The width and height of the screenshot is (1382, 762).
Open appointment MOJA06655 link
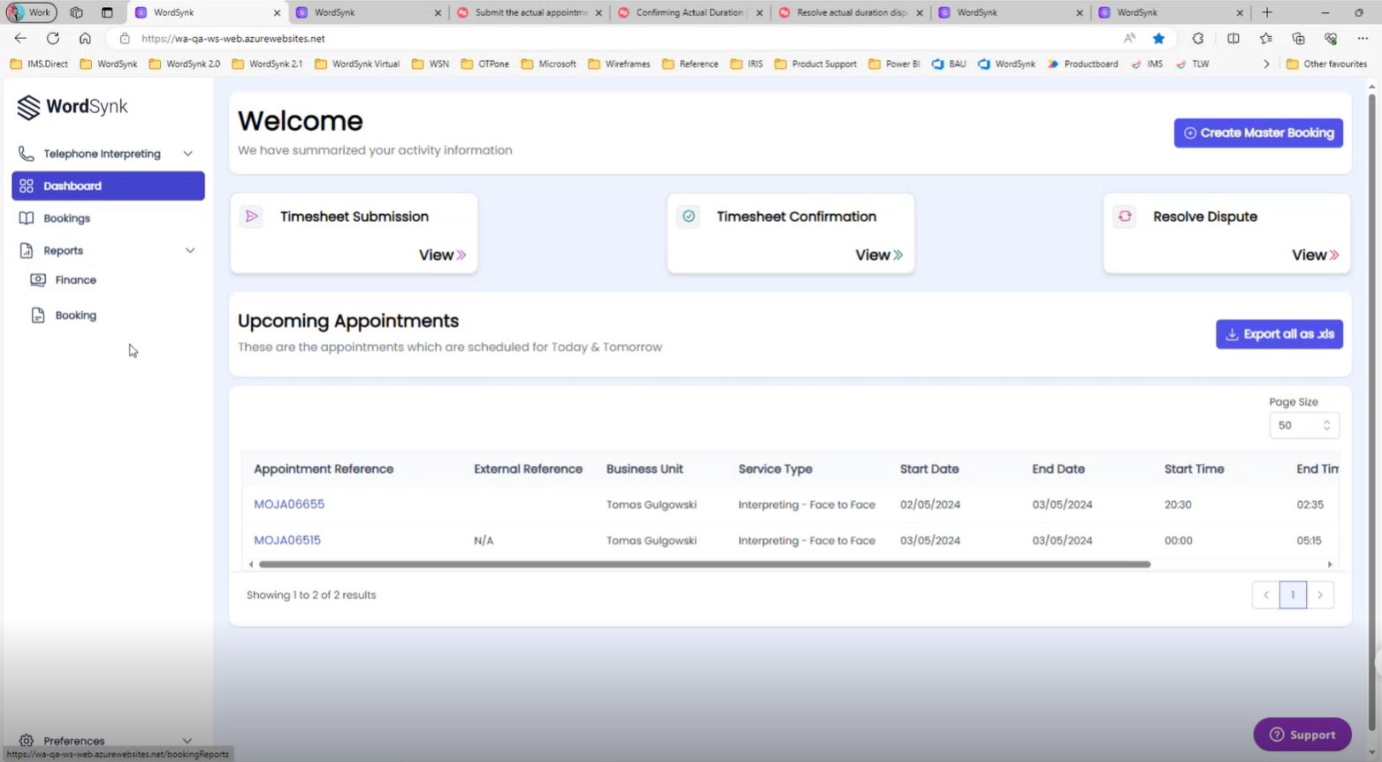click(289, 505)
